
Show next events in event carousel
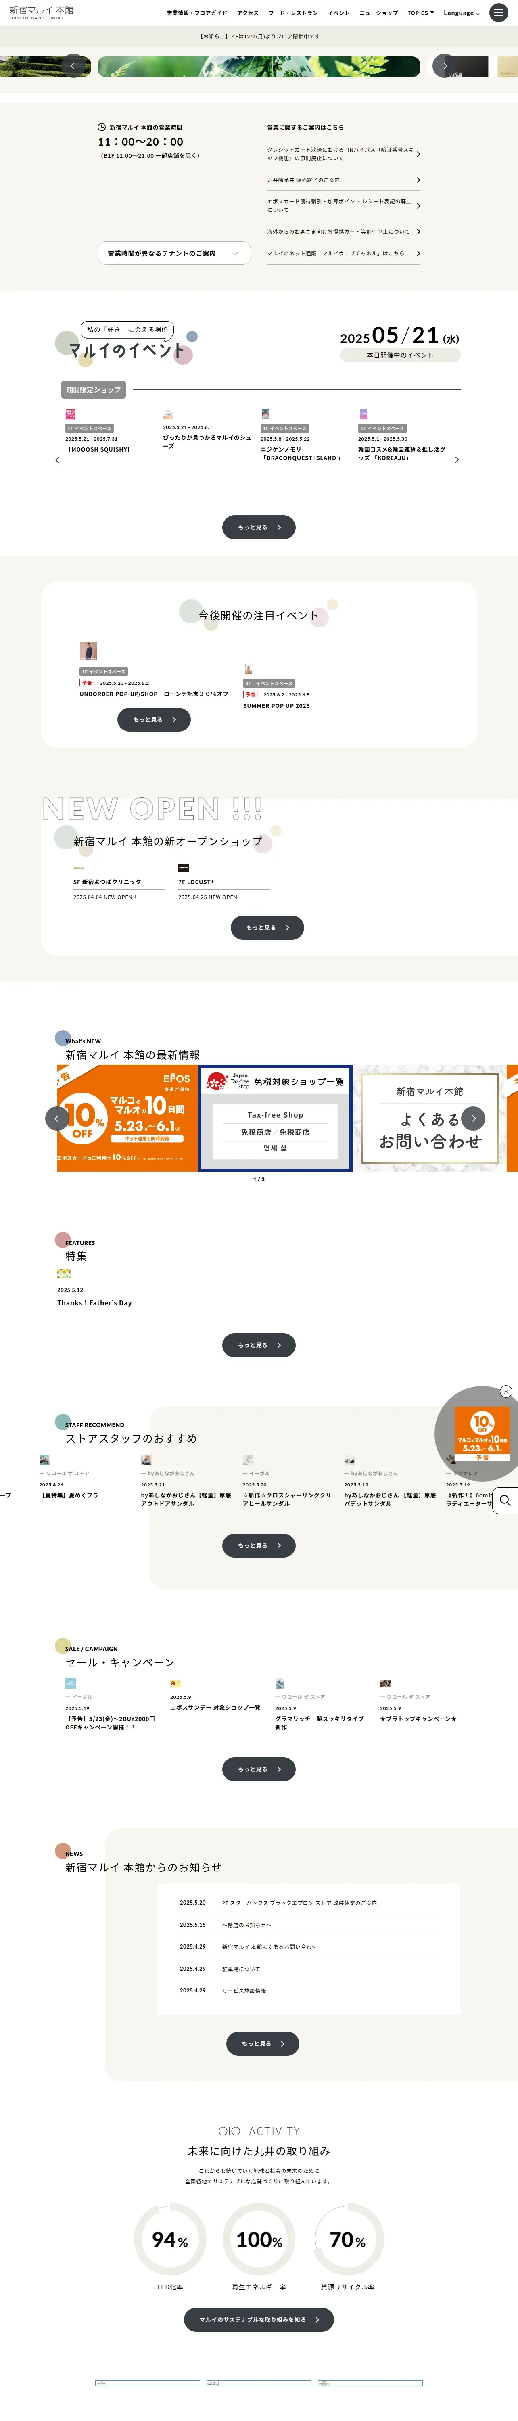point(457,460)
